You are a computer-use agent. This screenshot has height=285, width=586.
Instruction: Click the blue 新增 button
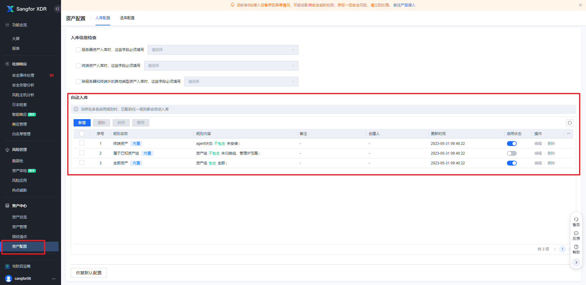point(82,123)
